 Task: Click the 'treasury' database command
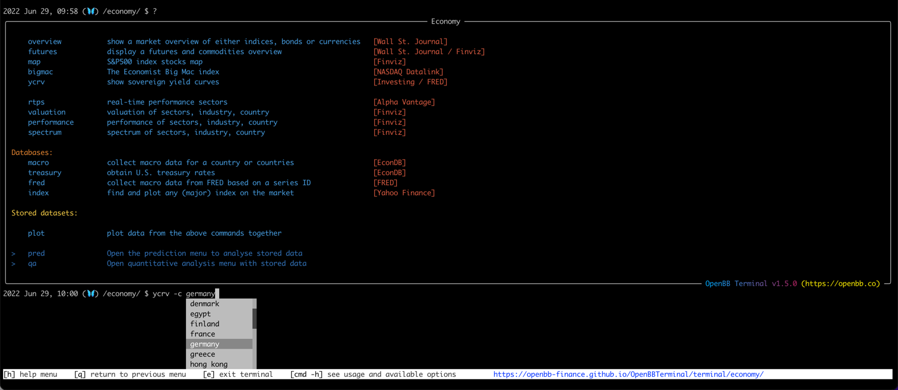(x=45, y=173)
